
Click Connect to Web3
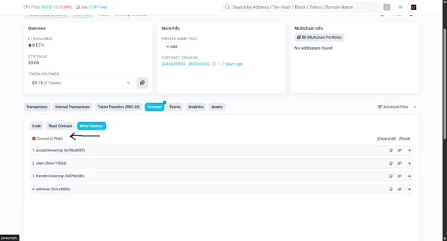(x=47, y=139)
